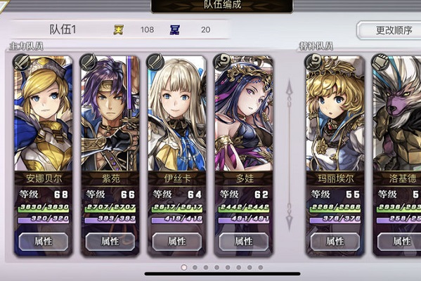Tap the blue 冥 element icon

pos(174,30)
